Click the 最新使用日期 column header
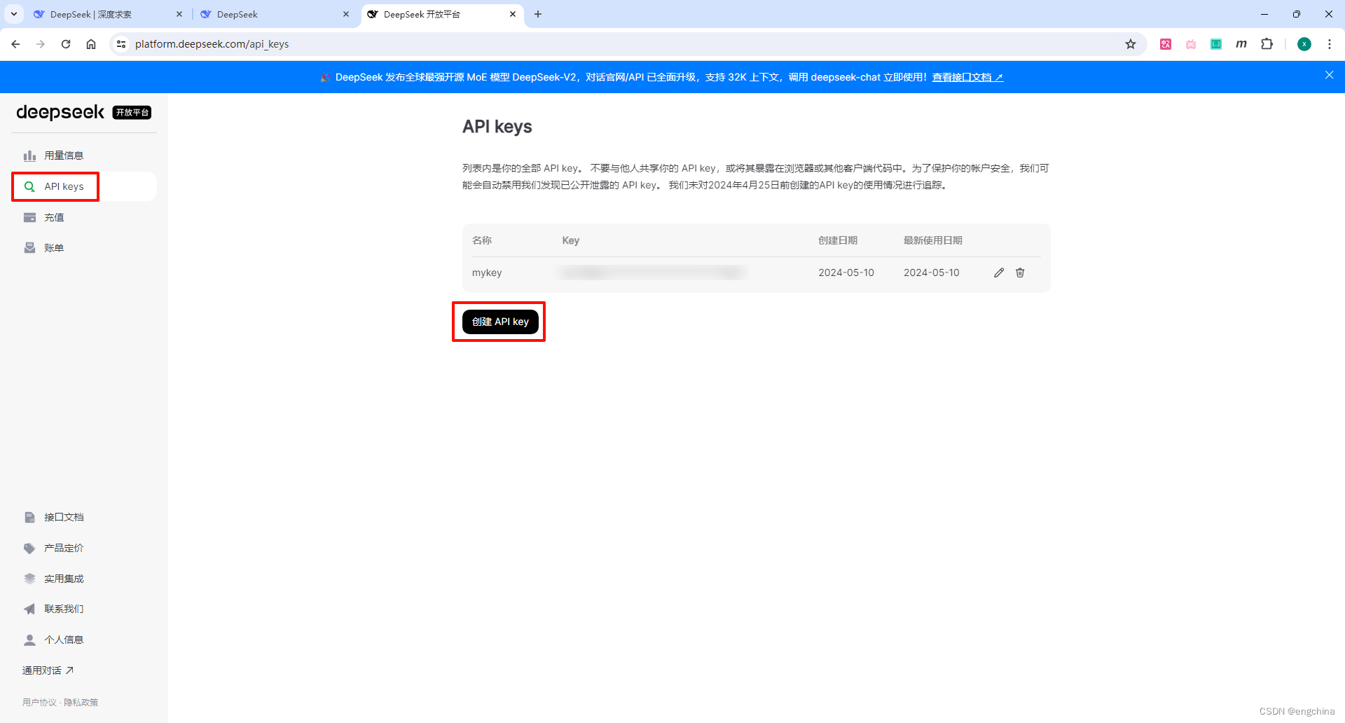Image resolution: width=1345 pixels, height=723 pixels. (x=933, y=240)
